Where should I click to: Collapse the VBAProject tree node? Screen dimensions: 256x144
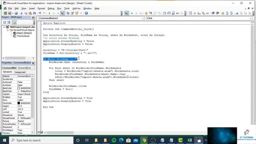coord(4,27)
